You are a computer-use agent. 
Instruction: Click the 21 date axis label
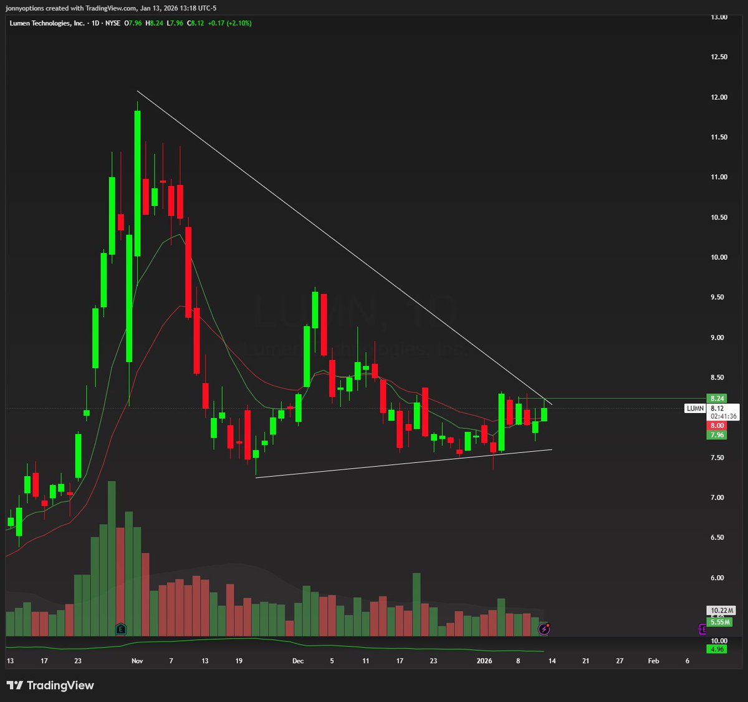coord(586,661)
